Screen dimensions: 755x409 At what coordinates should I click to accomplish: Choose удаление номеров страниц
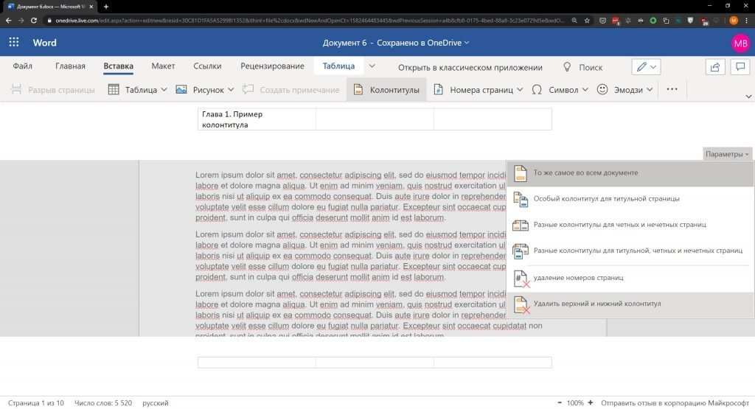coord(630,278)
